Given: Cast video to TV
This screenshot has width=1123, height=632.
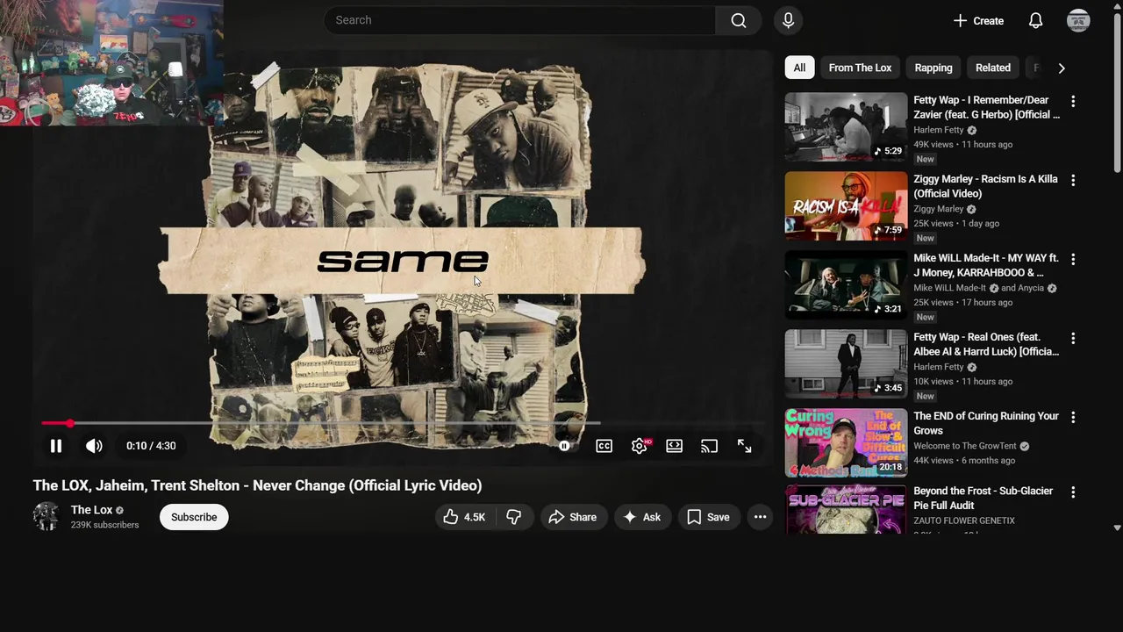Looking at the screenshot, I should click(709, 446).
